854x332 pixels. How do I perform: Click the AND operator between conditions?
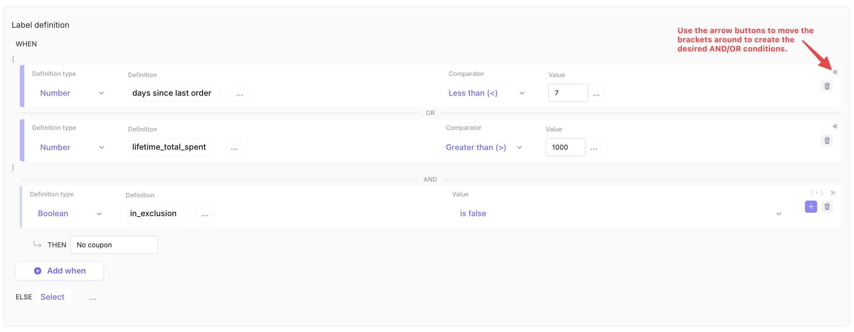point(430,180)
